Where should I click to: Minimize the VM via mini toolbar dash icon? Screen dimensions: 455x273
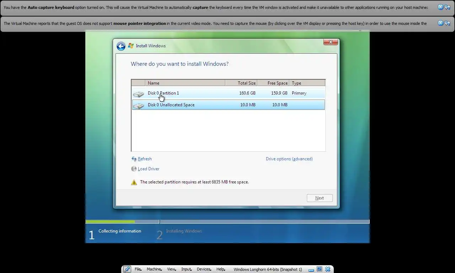(311, 269)
